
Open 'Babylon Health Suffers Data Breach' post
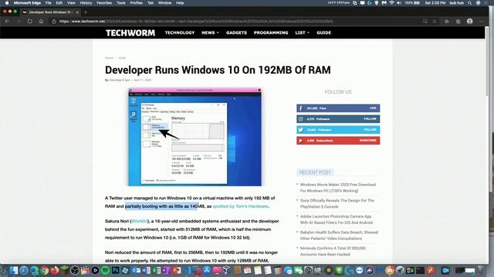tap(339, 235)
